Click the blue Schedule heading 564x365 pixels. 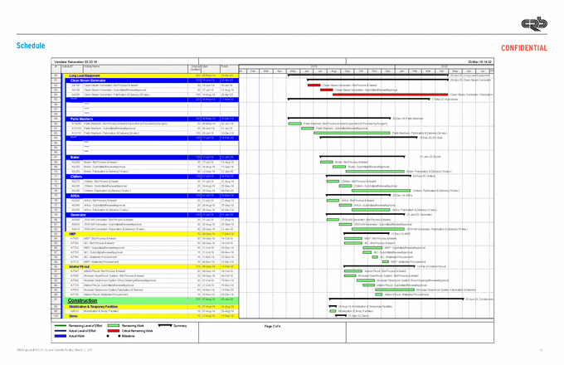pyautogui.click(x=31, y=46)
